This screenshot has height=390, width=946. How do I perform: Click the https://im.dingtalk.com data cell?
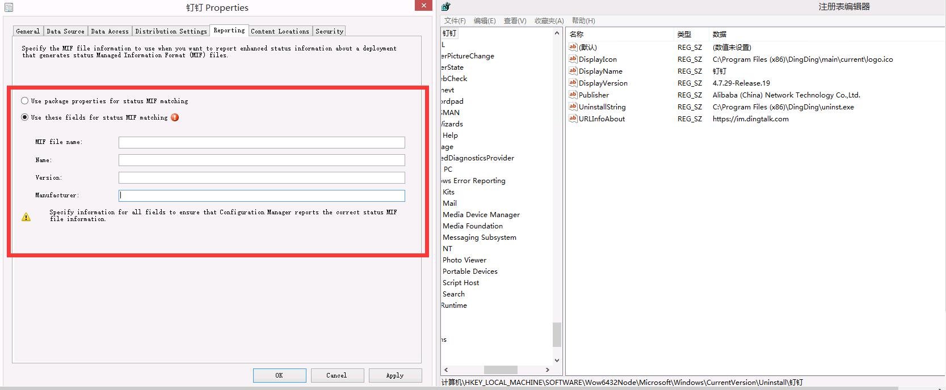(751, 119)
